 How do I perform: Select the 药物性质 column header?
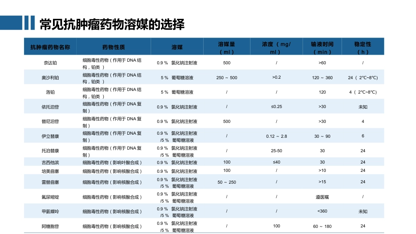pos(113,47)
